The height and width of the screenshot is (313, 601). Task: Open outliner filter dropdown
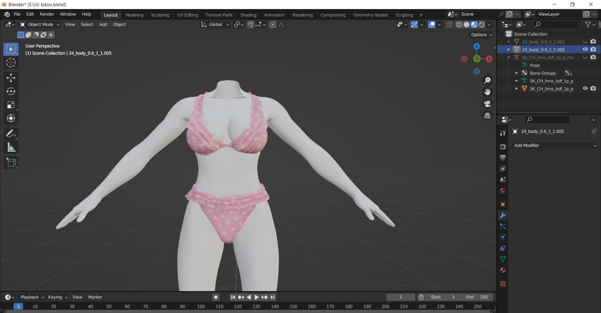(x=590, y=24)
